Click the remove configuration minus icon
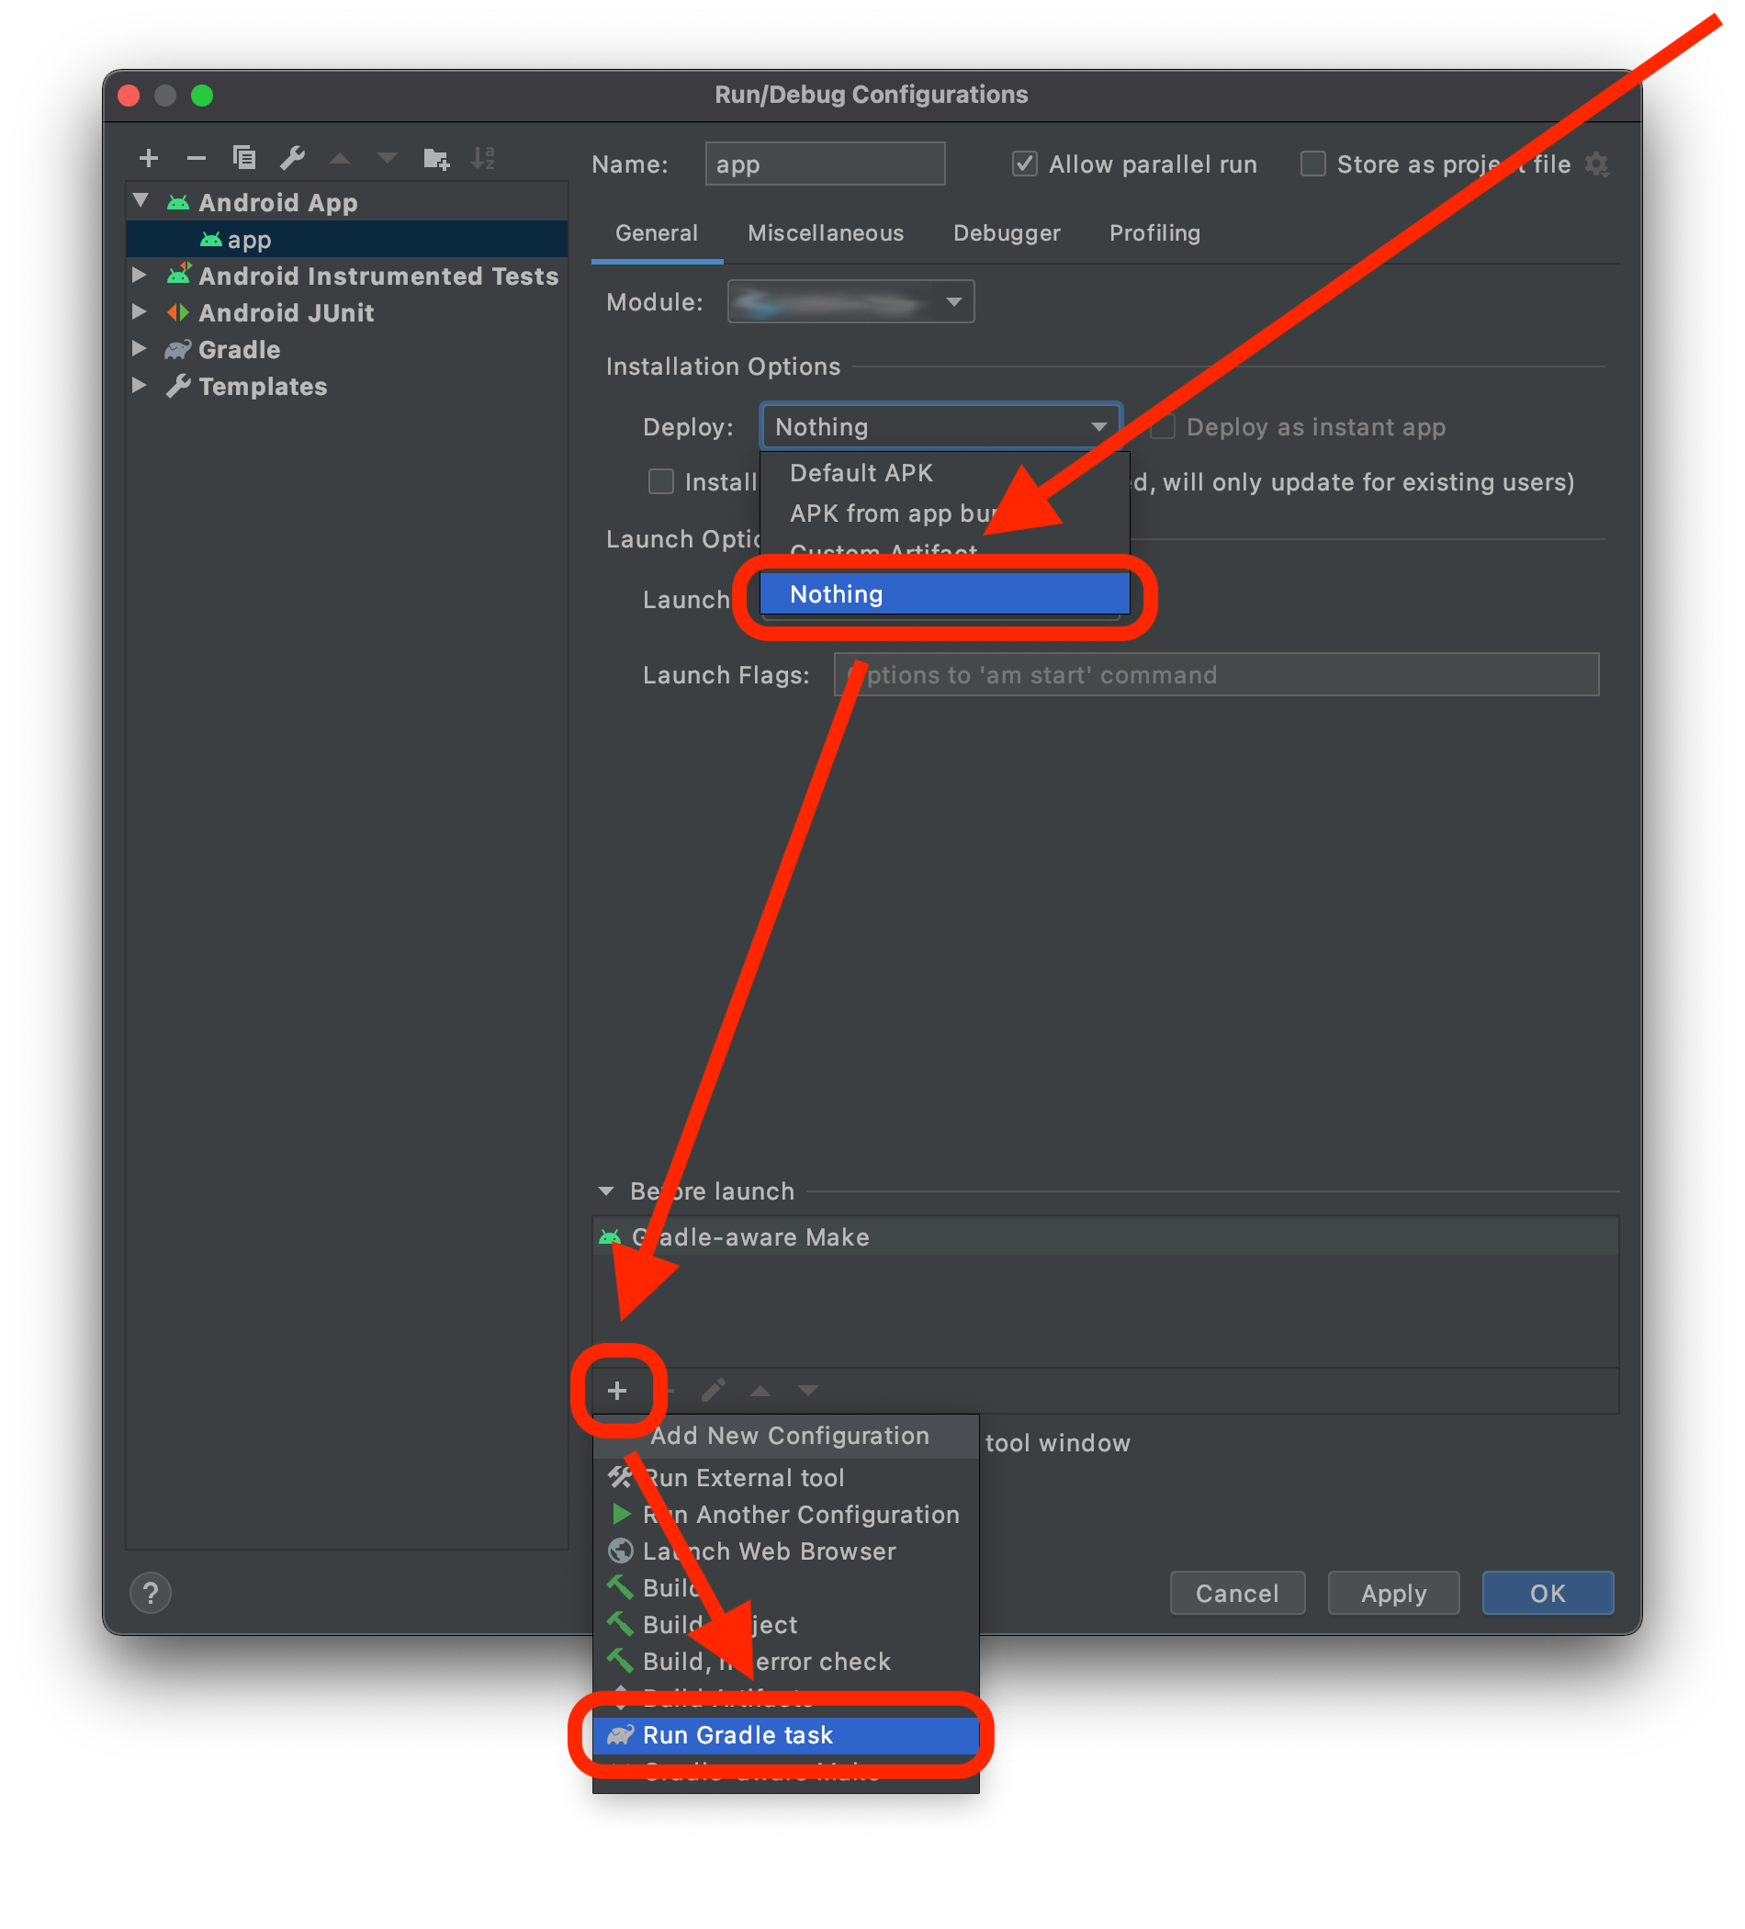Screen dimensions: 1745x1929 pos(197,158)
